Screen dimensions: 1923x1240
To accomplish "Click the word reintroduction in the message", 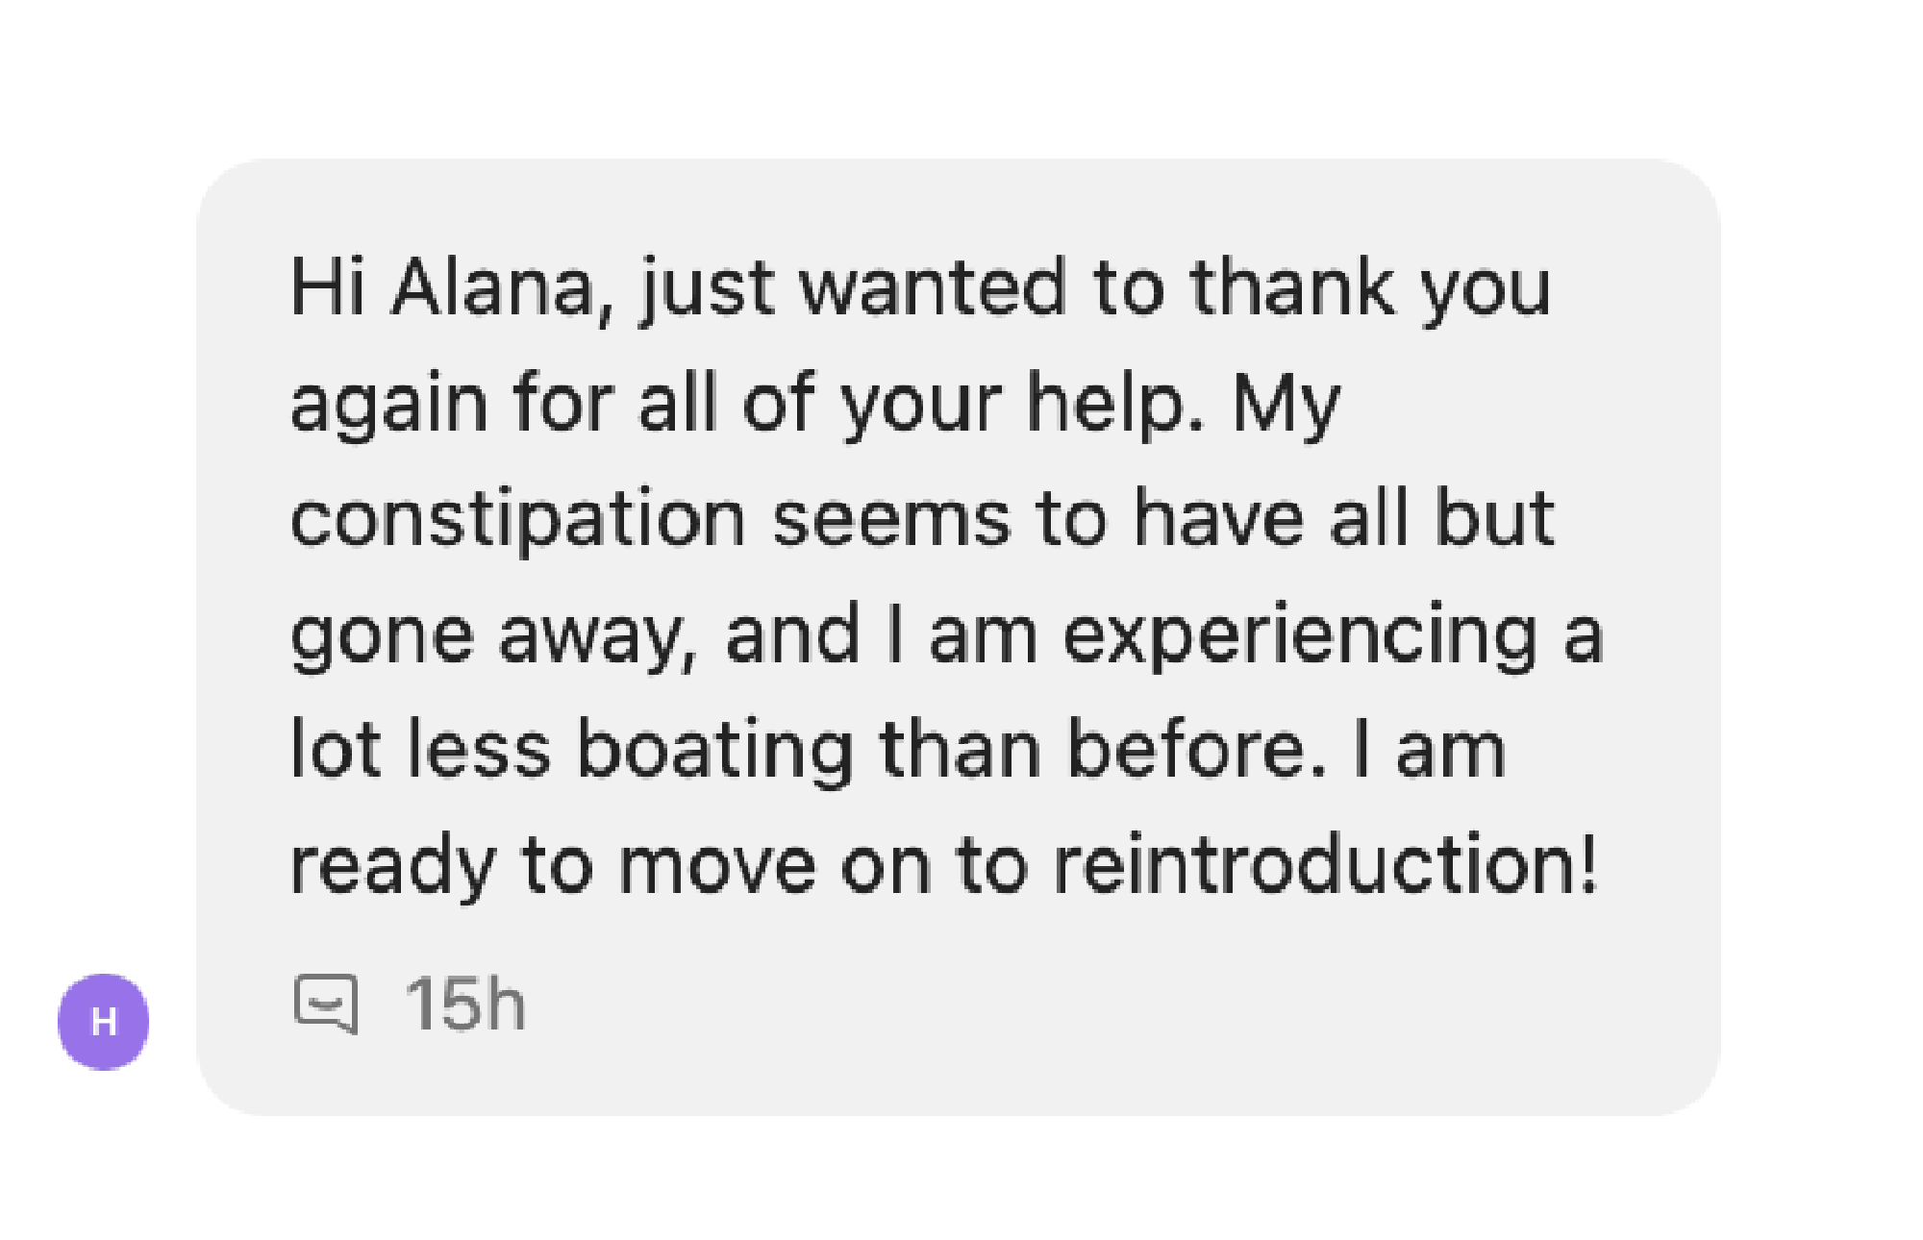I will 1325,865.
